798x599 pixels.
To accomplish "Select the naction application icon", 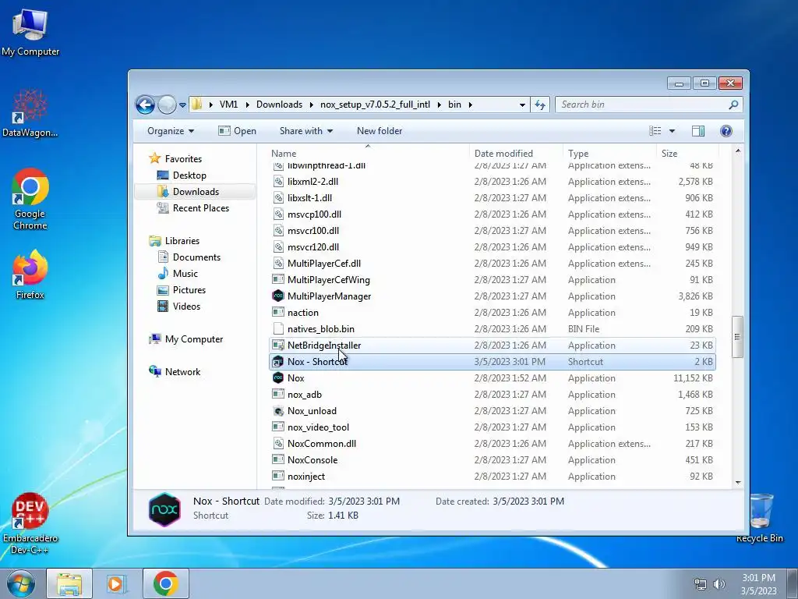I will click(x=278, y=312).
